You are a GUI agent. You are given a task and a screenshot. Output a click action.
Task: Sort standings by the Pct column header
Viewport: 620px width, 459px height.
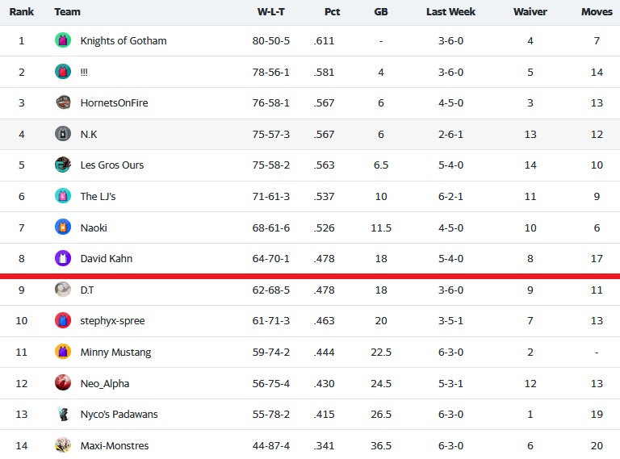click(332, 12)
